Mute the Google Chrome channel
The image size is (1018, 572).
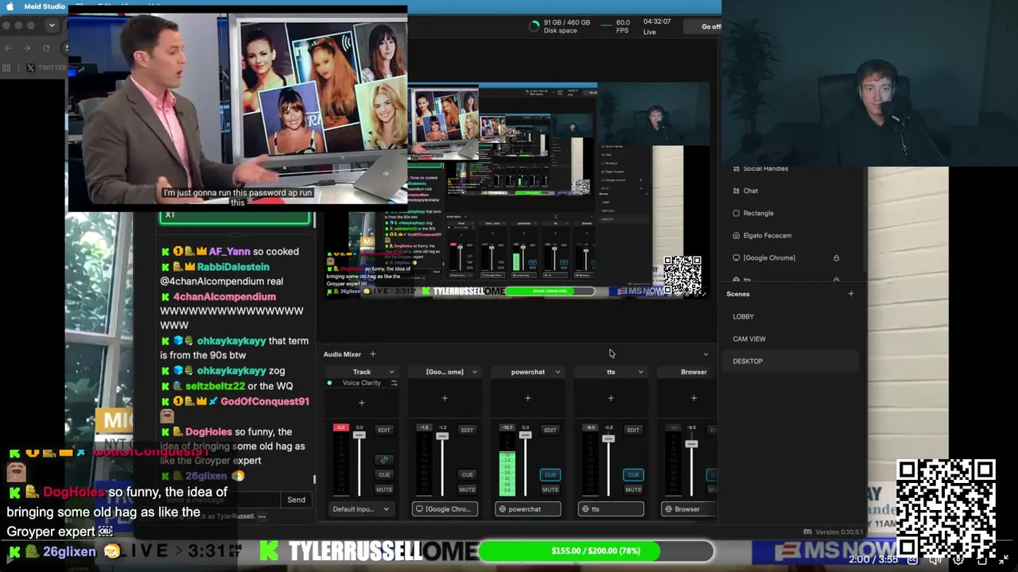(467, 489)
